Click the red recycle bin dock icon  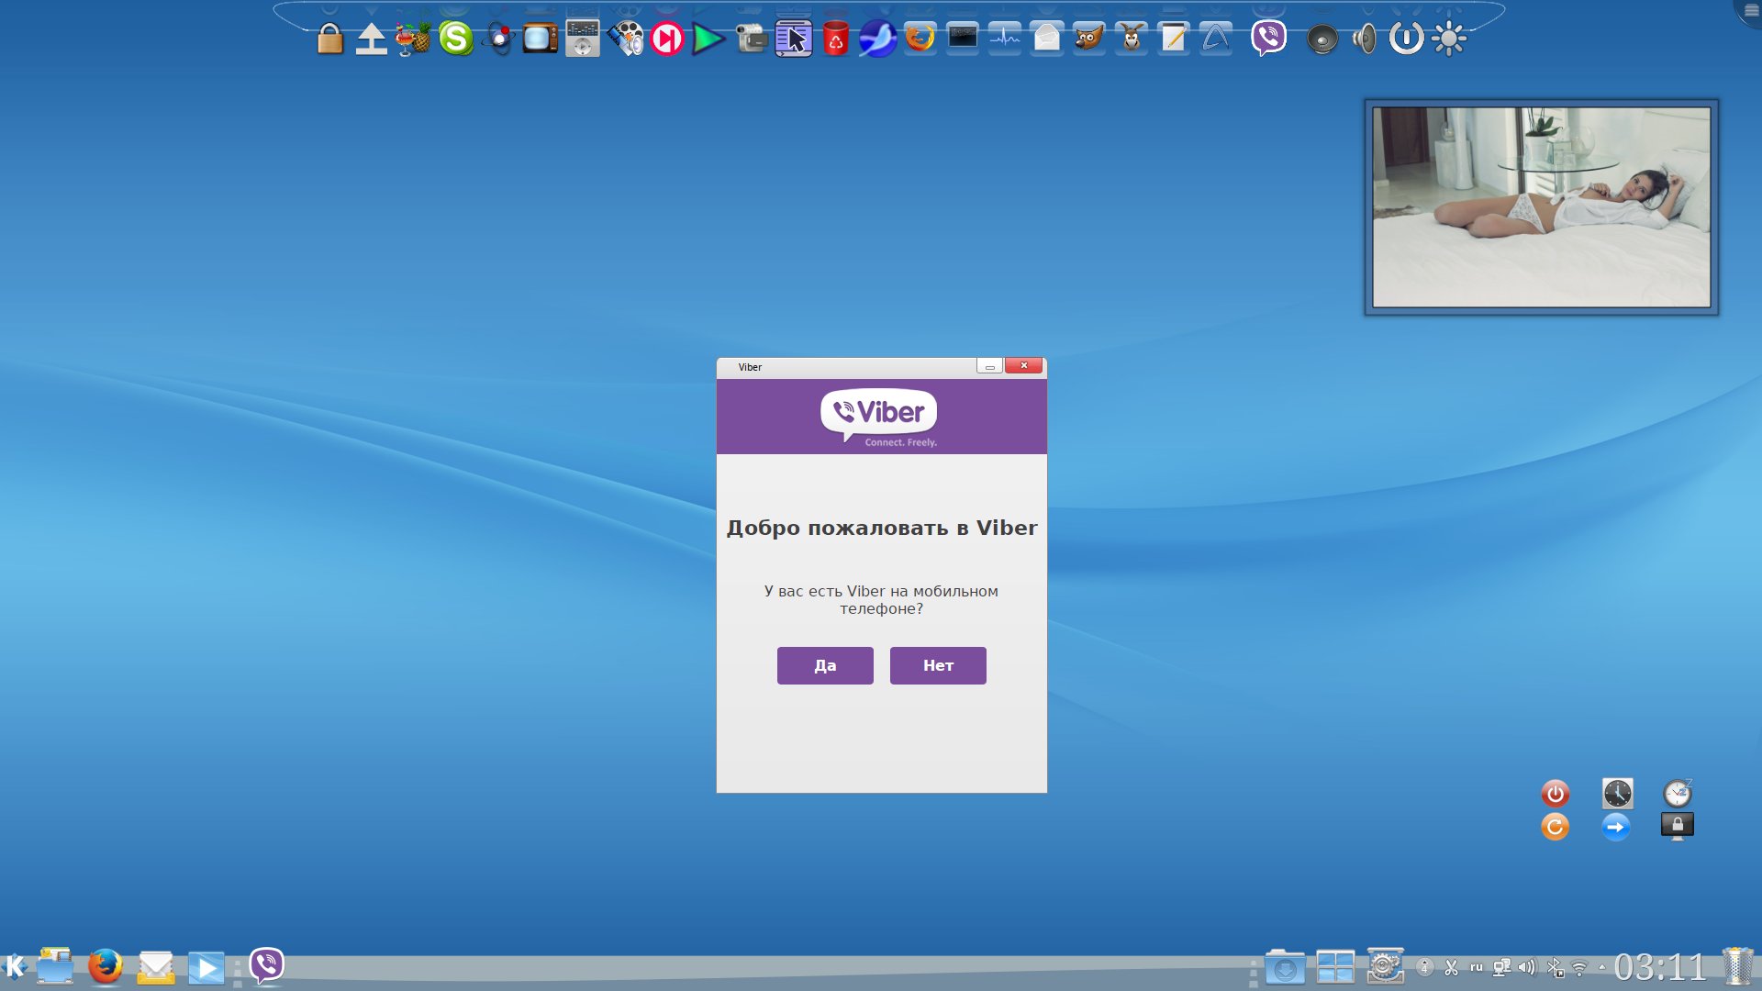click(835, 39)
